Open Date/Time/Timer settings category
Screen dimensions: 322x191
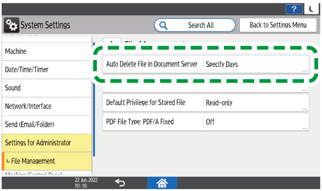click(x=46, y=69)
